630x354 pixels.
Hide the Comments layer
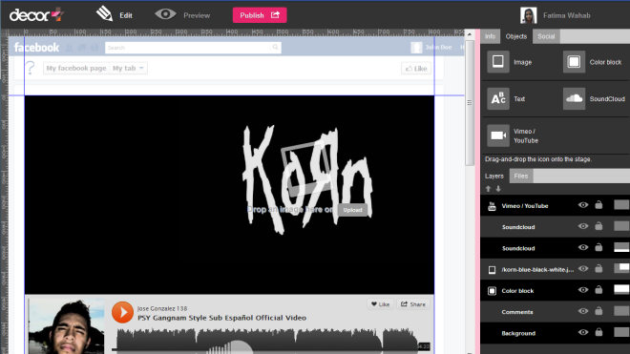(583, 311)
